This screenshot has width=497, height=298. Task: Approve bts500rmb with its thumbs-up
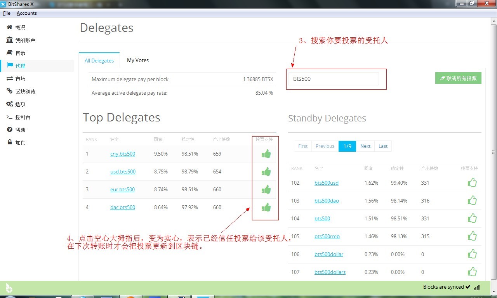(472, 236)
